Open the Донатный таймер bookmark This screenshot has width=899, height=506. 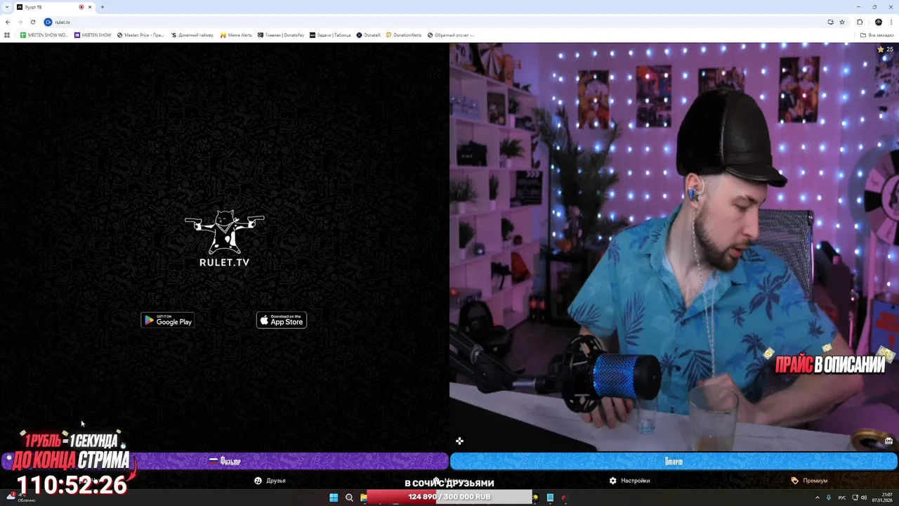(x=192, y=34)
